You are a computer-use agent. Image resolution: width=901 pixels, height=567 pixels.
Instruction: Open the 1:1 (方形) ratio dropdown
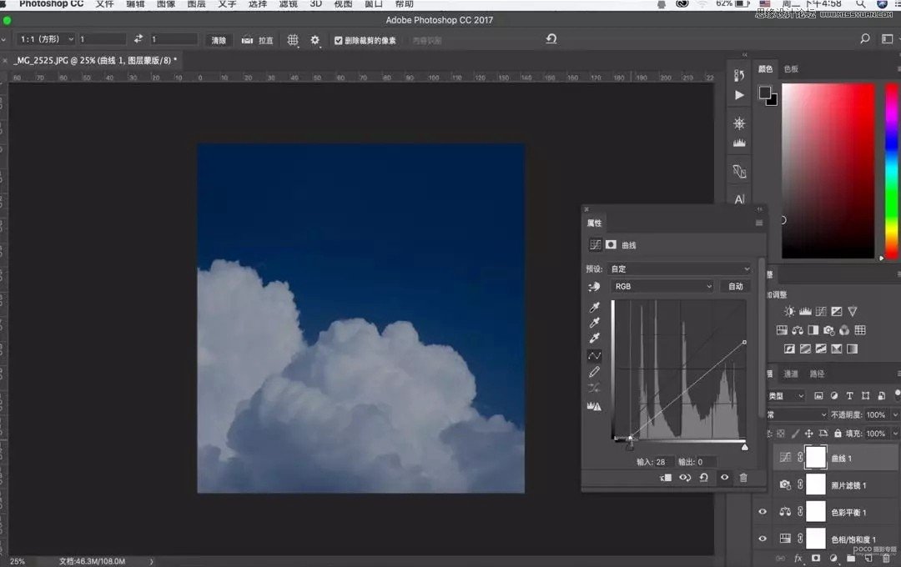45,39
